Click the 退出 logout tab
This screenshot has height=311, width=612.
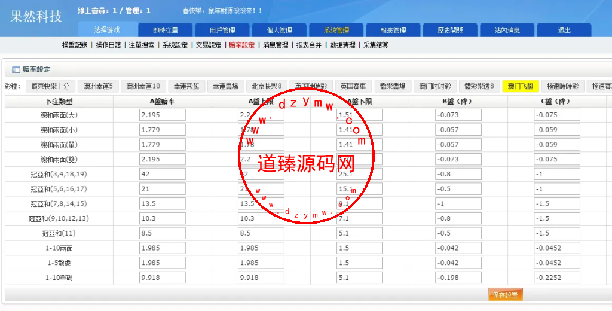pyautogui.click(x=564, y=30)
